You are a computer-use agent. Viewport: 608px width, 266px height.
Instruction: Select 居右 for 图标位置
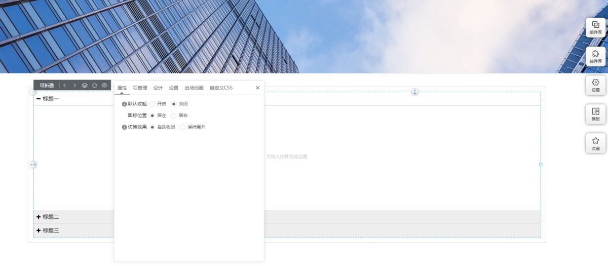click(174, 116)
